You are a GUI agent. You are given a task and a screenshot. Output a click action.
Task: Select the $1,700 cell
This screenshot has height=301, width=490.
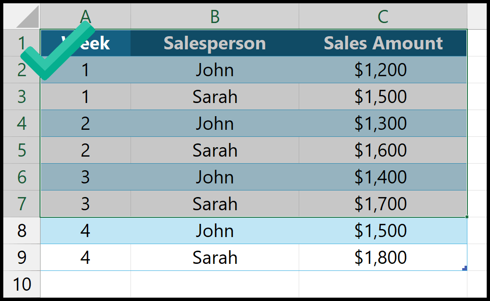pyautogui.click(x=383, y=204)
